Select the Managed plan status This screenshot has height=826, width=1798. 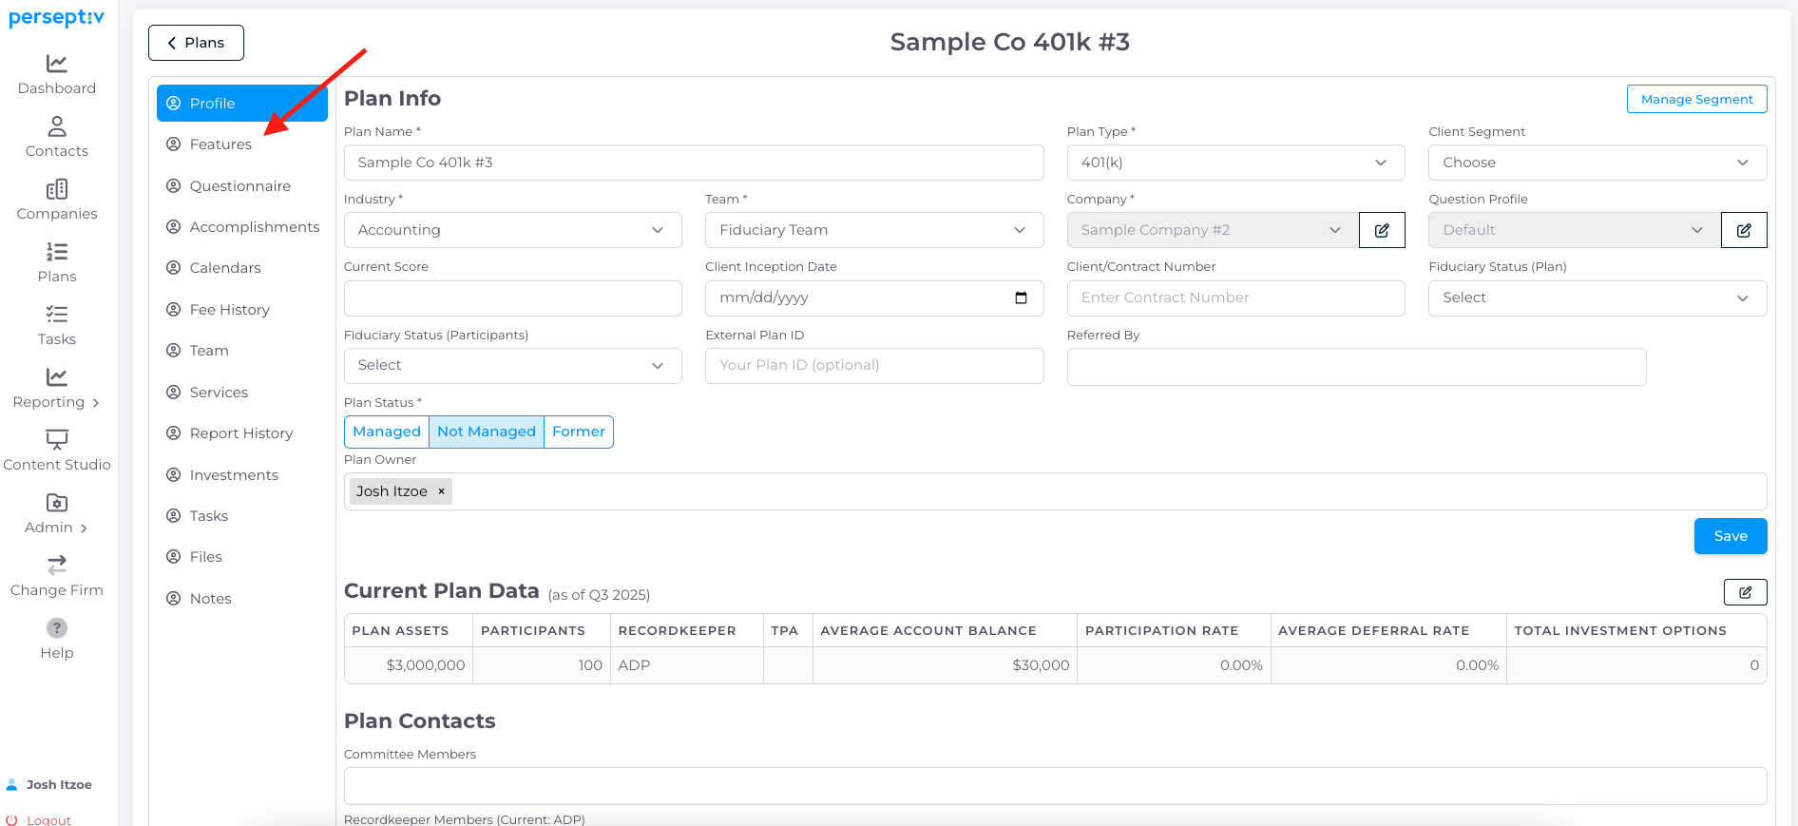(x=387, y=432)
